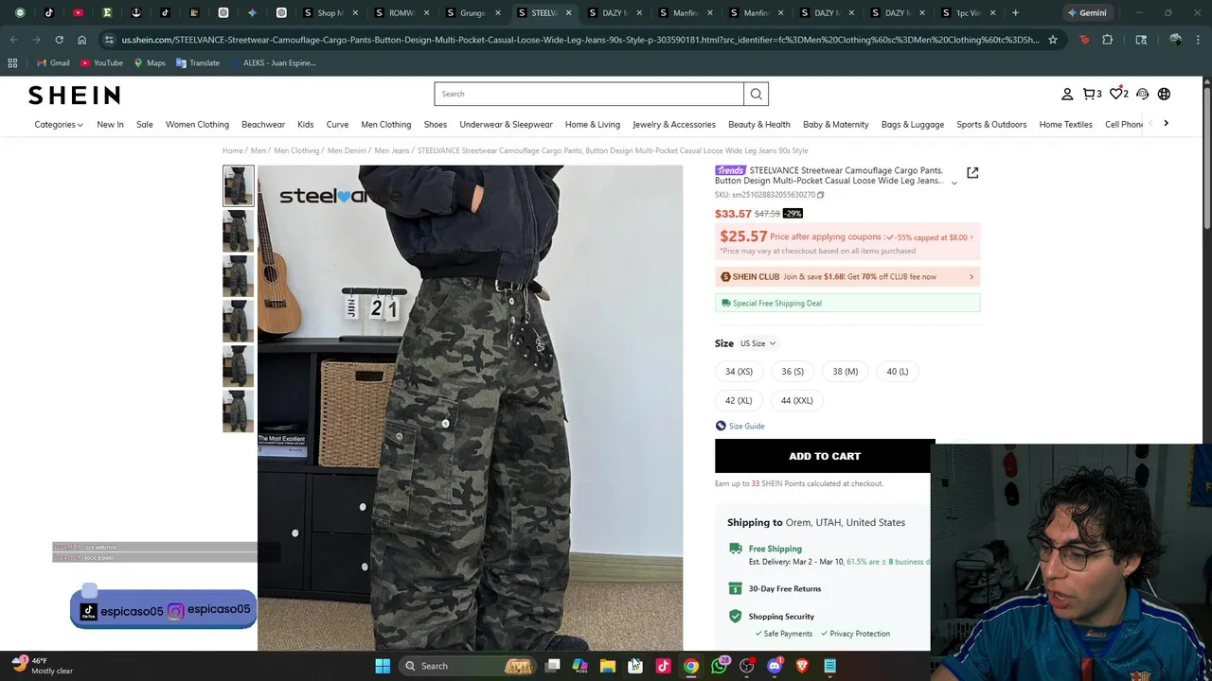Screen dimensions: 1212x681
Task: Open File Explorer from the taskbar
Action: (x=608, y=666)
